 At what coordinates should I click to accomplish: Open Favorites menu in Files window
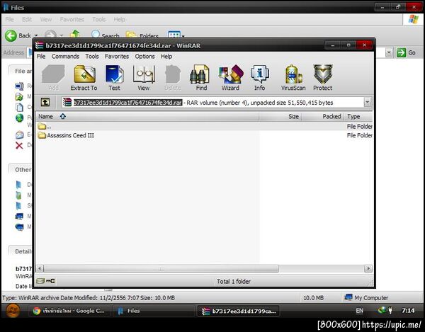pyautogui.click(x=72, y=20)
